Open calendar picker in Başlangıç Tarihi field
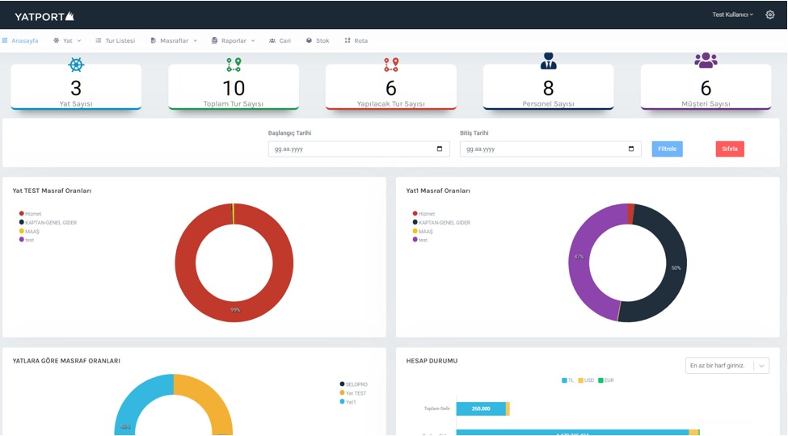Image resolution: width=788 pixels, height=436 pixels. click(x=439, y=149)
